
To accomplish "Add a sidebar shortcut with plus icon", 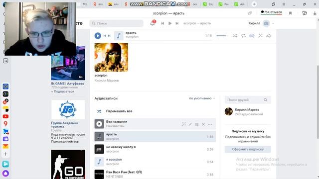I will (5, 154).
